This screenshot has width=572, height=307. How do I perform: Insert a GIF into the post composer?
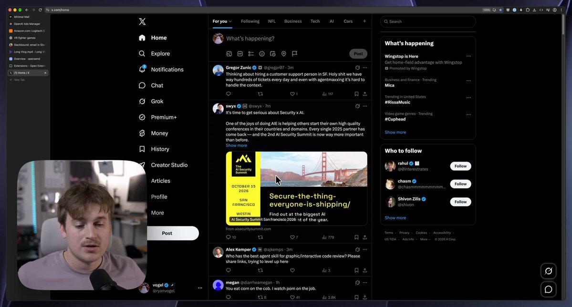[240, 53]
